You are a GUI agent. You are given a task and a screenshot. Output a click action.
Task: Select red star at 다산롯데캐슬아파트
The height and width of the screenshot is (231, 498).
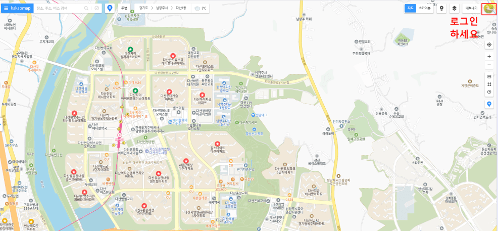(x=169, y=91)
